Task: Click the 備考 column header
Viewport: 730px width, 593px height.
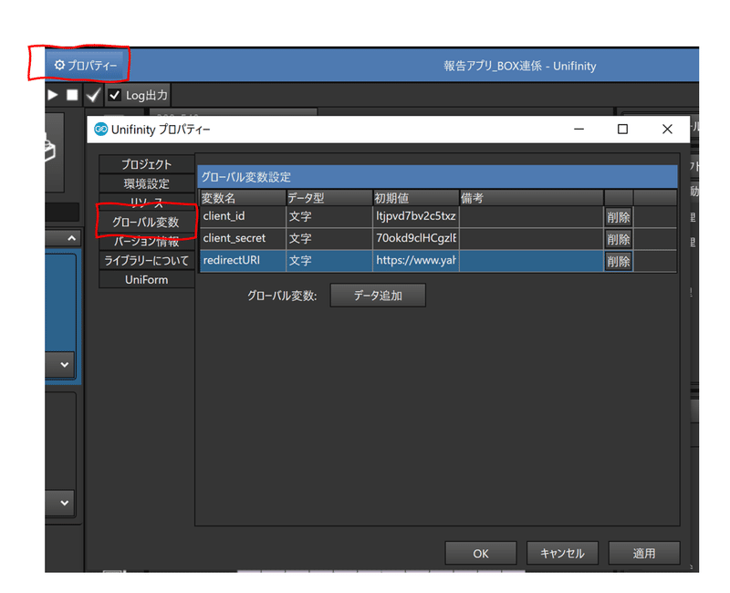Action: [531, 198]
